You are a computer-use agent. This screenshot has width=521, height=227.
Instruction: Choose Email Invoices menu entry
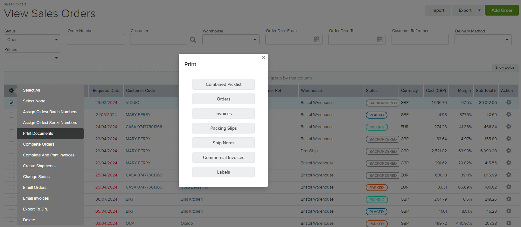click(50, 198)
